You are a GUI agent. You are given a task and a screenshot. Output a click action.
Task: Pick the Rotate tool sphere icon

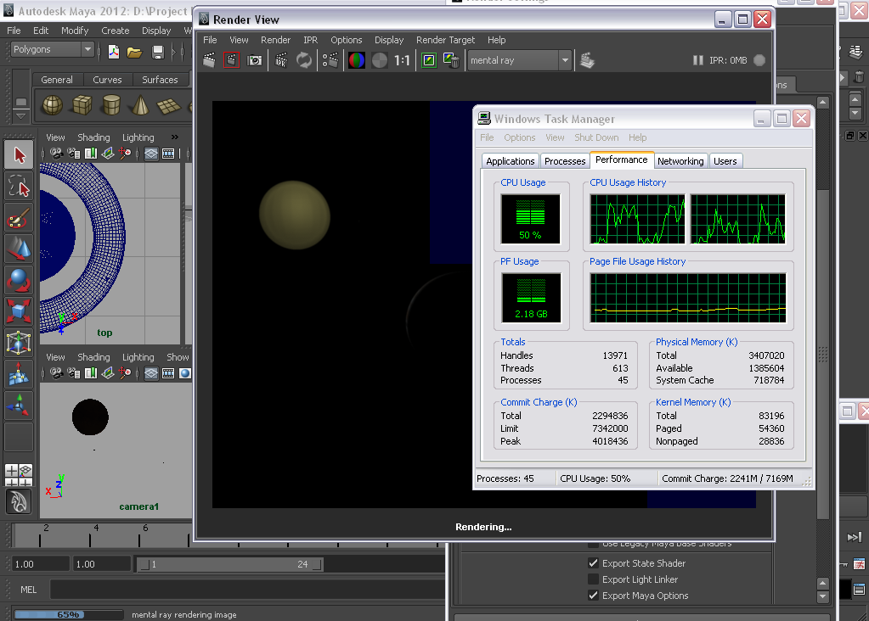(20, 280)
